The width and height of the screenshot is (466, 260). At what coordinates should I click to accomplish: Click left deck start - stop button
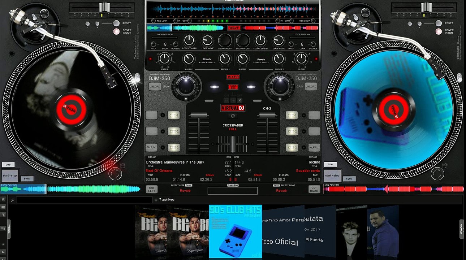(9, 175)
